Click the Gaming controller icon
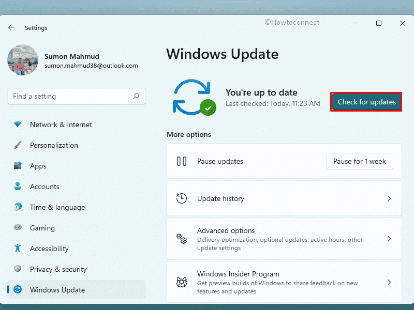Screen dimensions: 414x310 (x=18, y=227)
